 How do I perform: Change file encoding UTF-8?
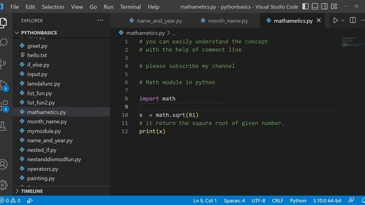pos(258,200)
